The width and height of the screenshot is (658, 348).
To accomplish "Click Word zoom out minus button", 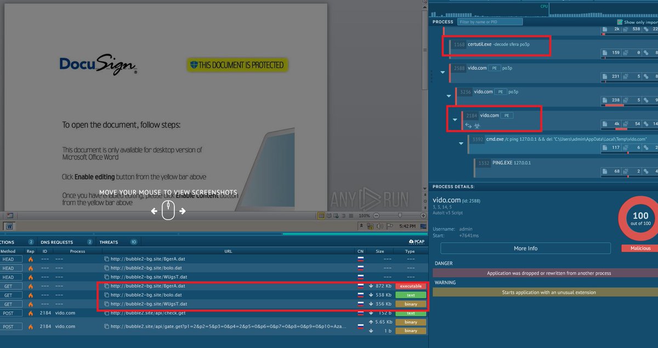I will (x=376, y=216).
